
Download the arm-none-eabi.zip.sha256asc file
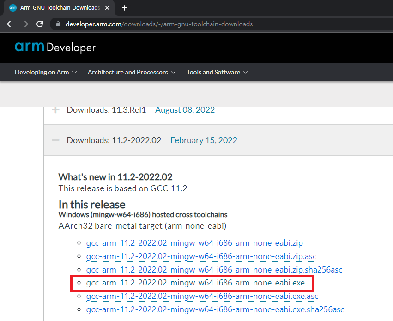click(x=214, y=270)
